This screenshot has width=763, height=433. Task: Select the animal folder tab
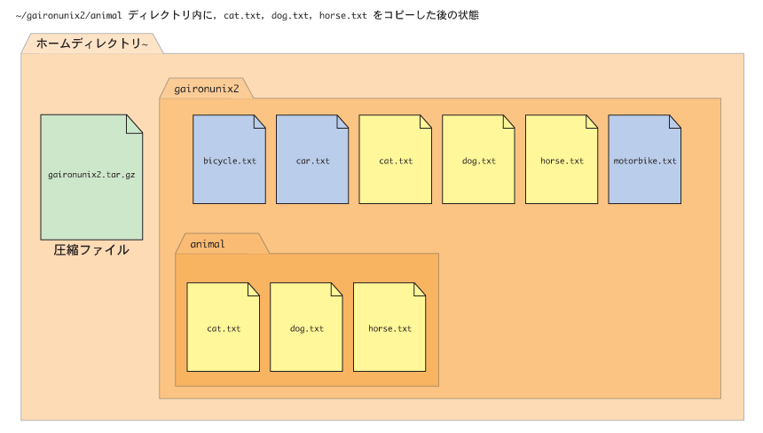[x=223, y=244]
